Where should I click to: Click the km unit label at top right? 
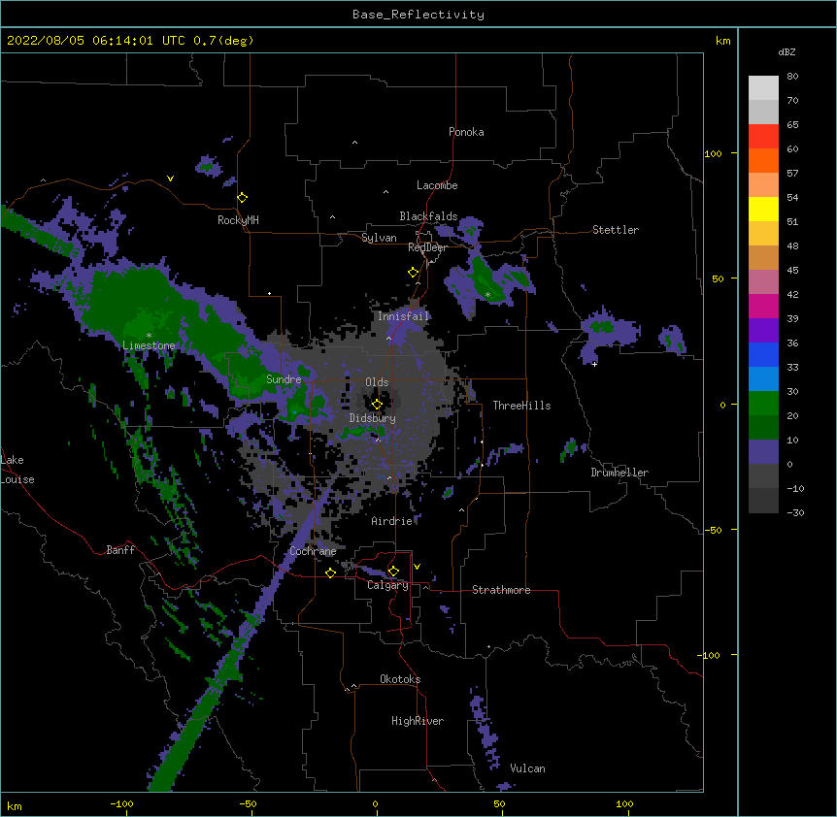(x=723, y=41)
